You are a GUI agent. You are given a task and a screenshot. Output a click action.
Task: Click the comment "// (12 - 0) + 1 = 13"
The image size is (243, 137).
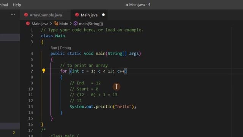[93, 95]
